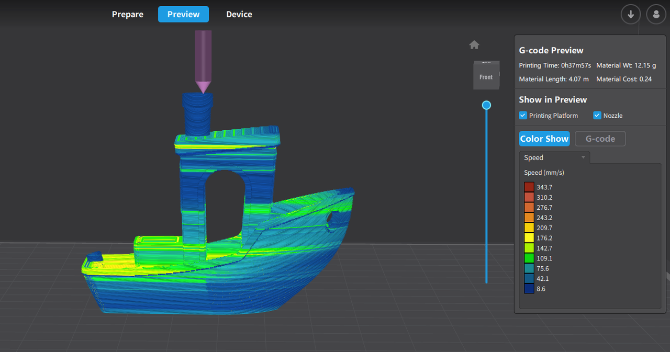This screenshot has height=352, width=670.
Task: Open the Device tab
Action: pyautogui.click(x=239, y=14)
